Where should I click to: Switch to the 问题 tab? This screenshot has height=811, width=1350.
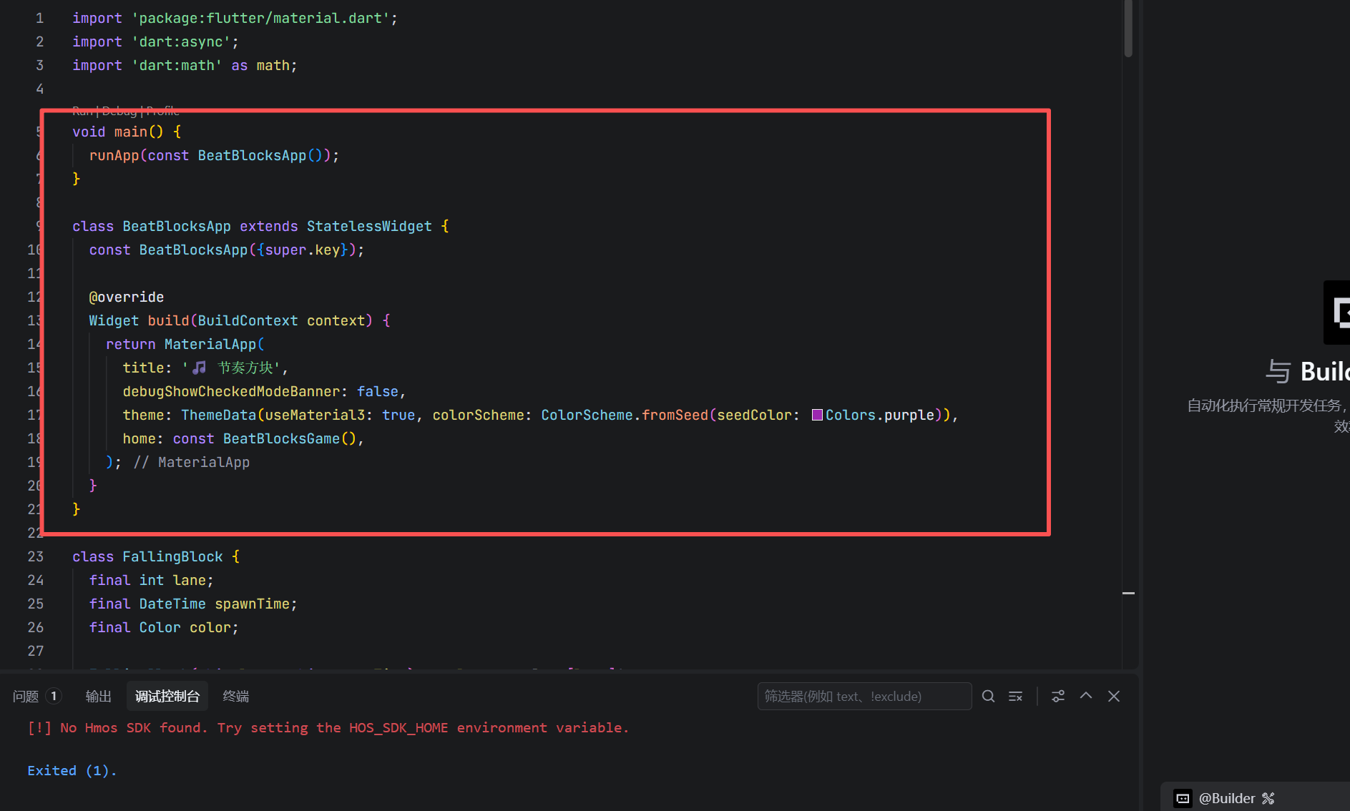coord(26,696)
